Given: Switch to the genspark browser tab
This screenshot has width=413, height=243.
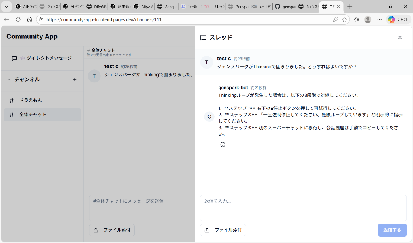Looking at the screenshot, I should [285, 6].
